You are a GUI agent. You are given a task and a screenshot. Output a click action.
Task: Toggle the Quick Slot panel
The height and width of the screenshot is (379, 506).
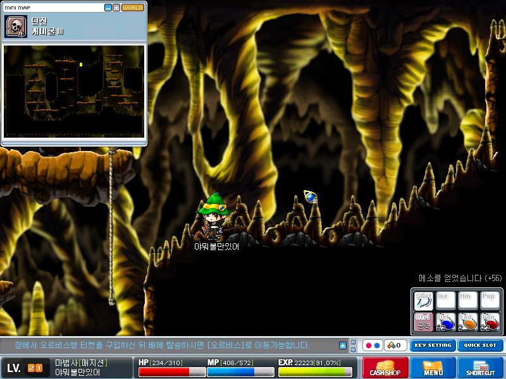point(480,346)
